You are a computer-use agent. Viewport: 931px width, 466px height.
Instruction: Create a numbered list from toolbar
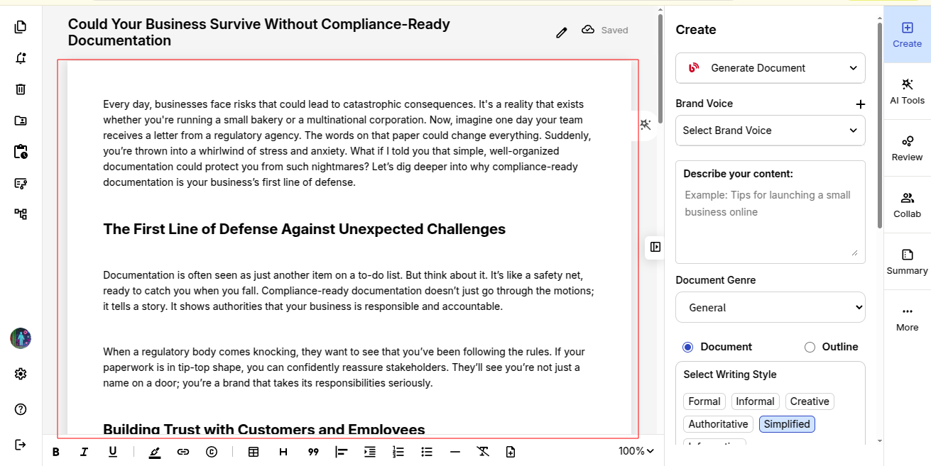(398, 452)
